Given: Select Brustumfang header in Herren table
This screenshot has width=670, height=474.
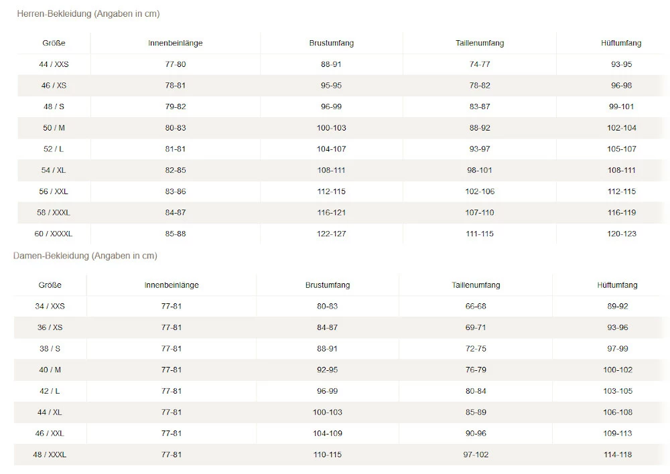Looking at the screenshot, I should [x=332, y=44].
